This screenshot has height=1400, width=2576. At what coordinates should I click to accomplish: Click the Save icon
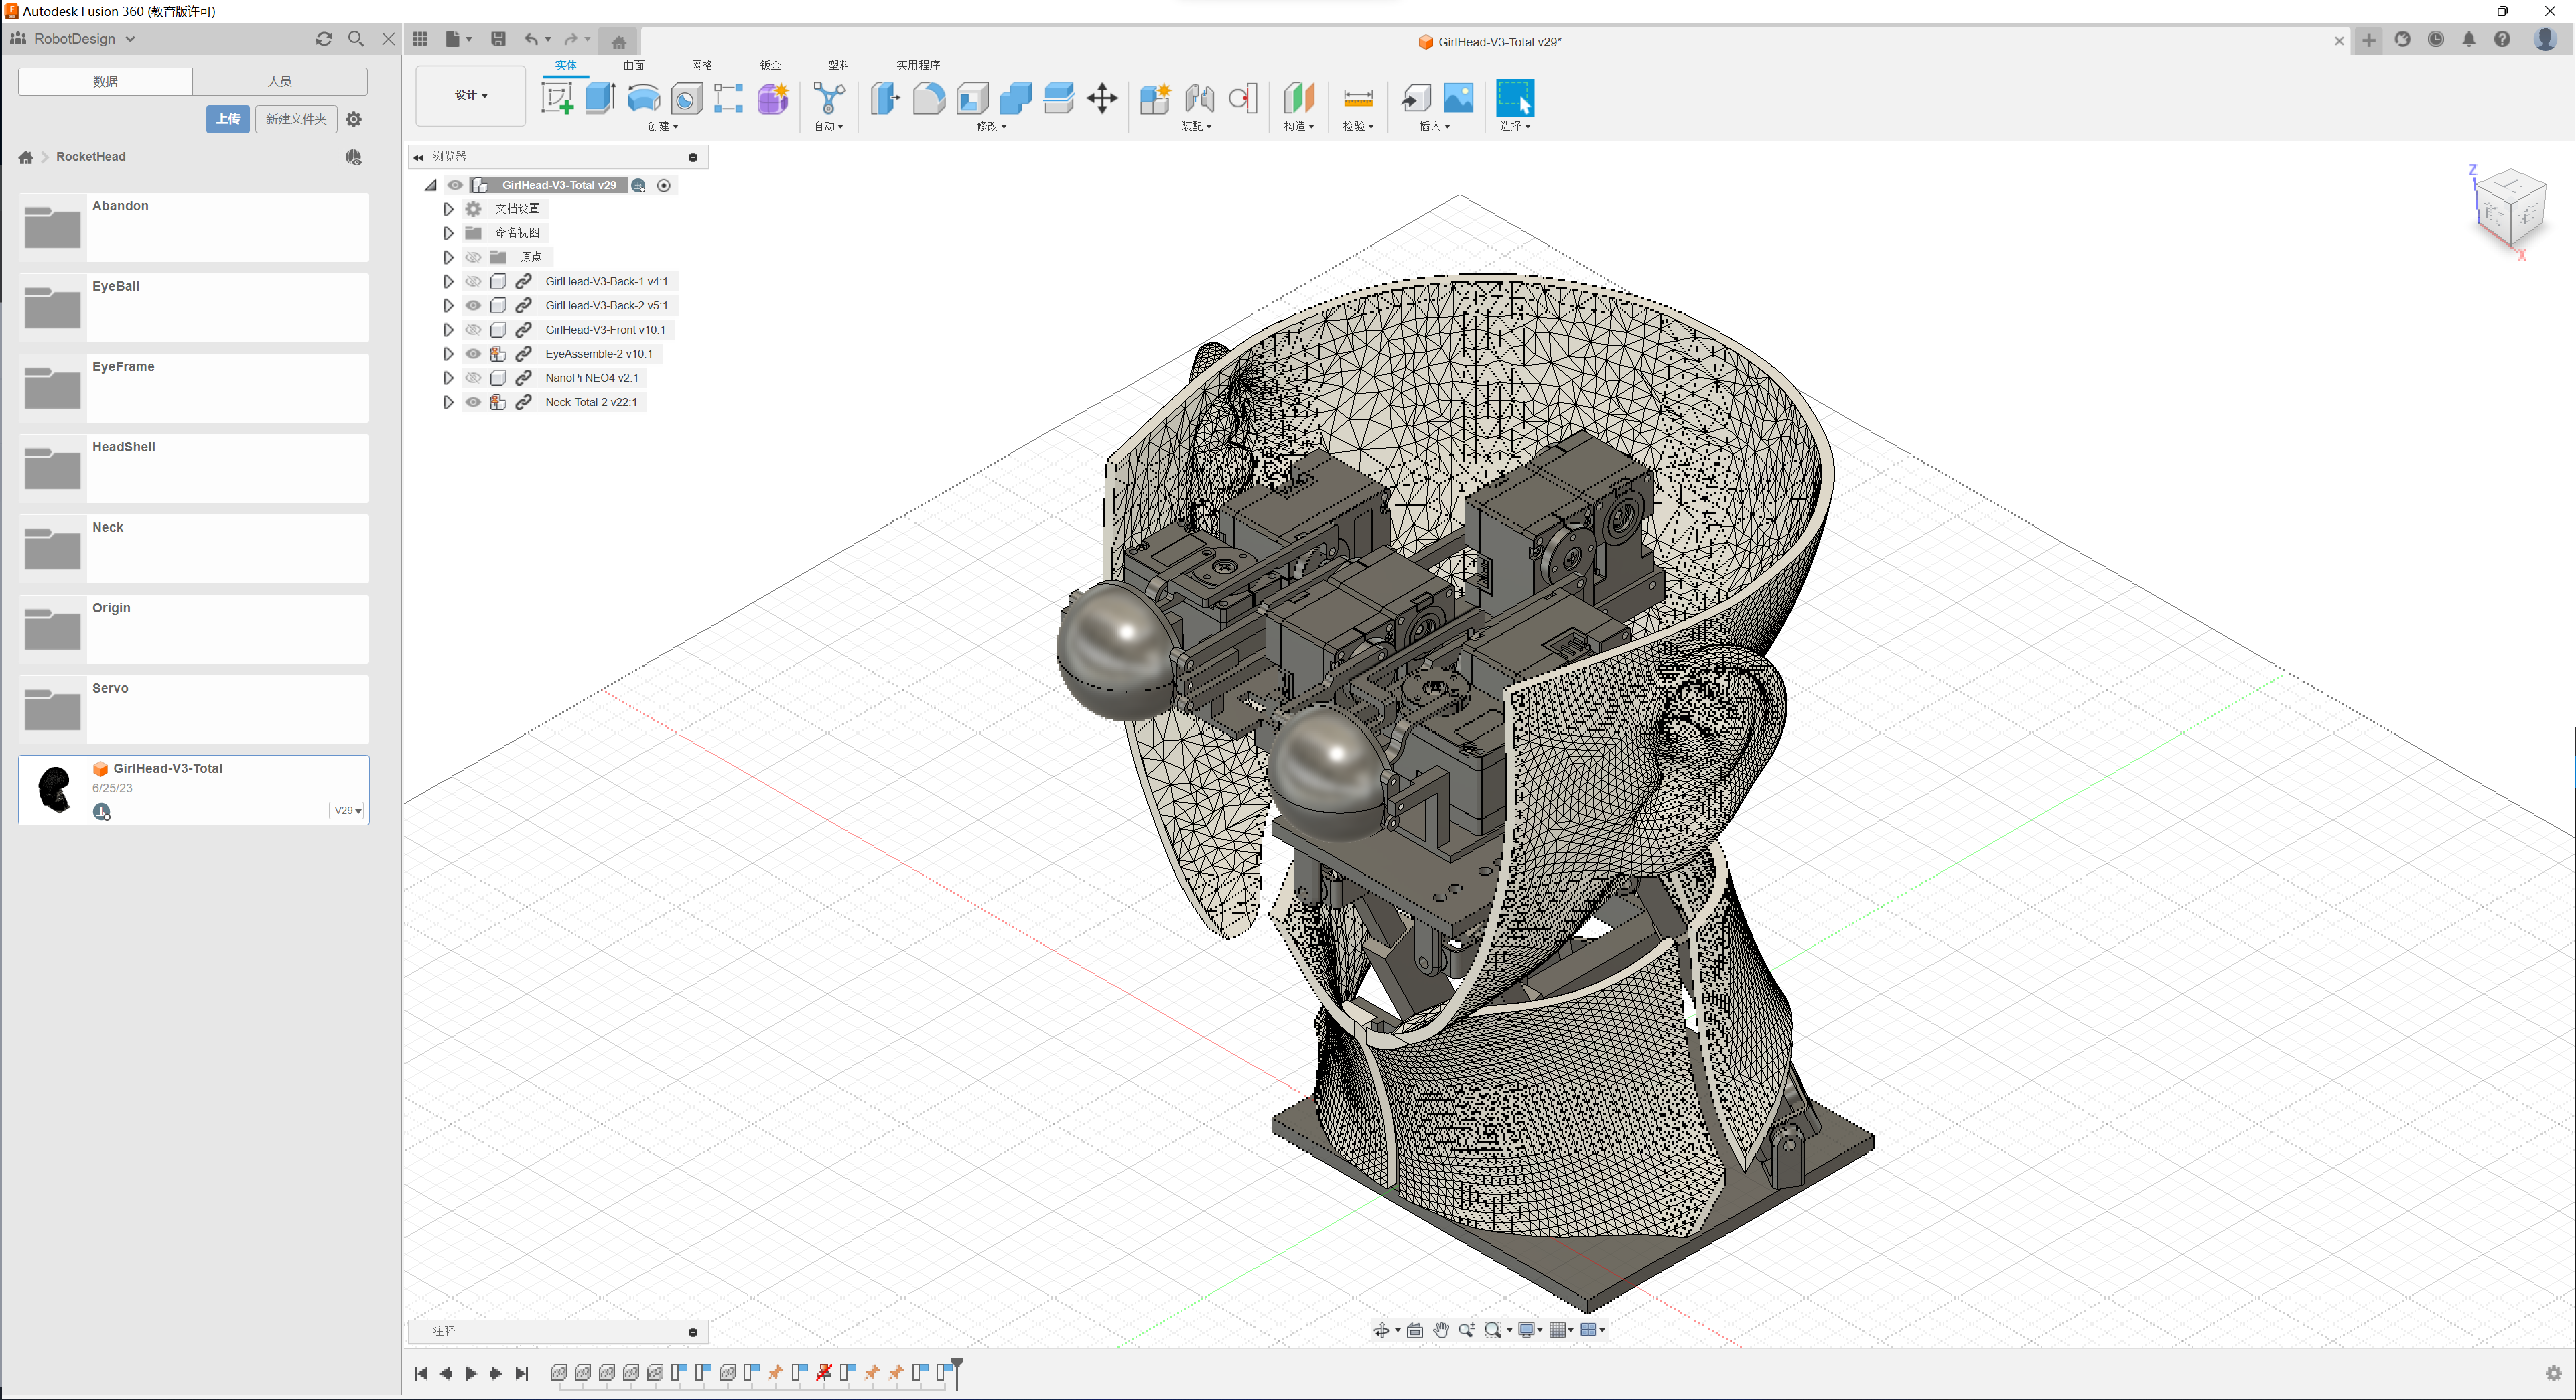[x=498, y=39]
